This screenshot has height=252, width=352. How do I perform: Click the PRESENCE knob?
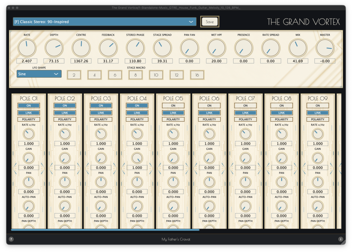coord(244,48)
